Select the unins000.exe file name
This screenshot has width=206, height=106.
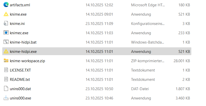20,98
